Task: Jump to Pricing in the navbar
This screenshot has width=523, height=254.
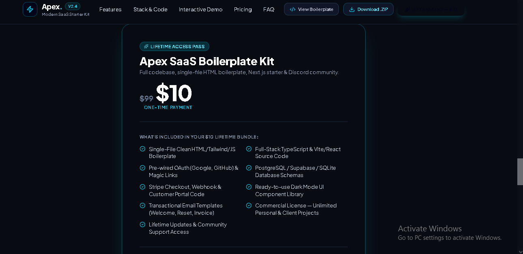Action: pos(243,9)
